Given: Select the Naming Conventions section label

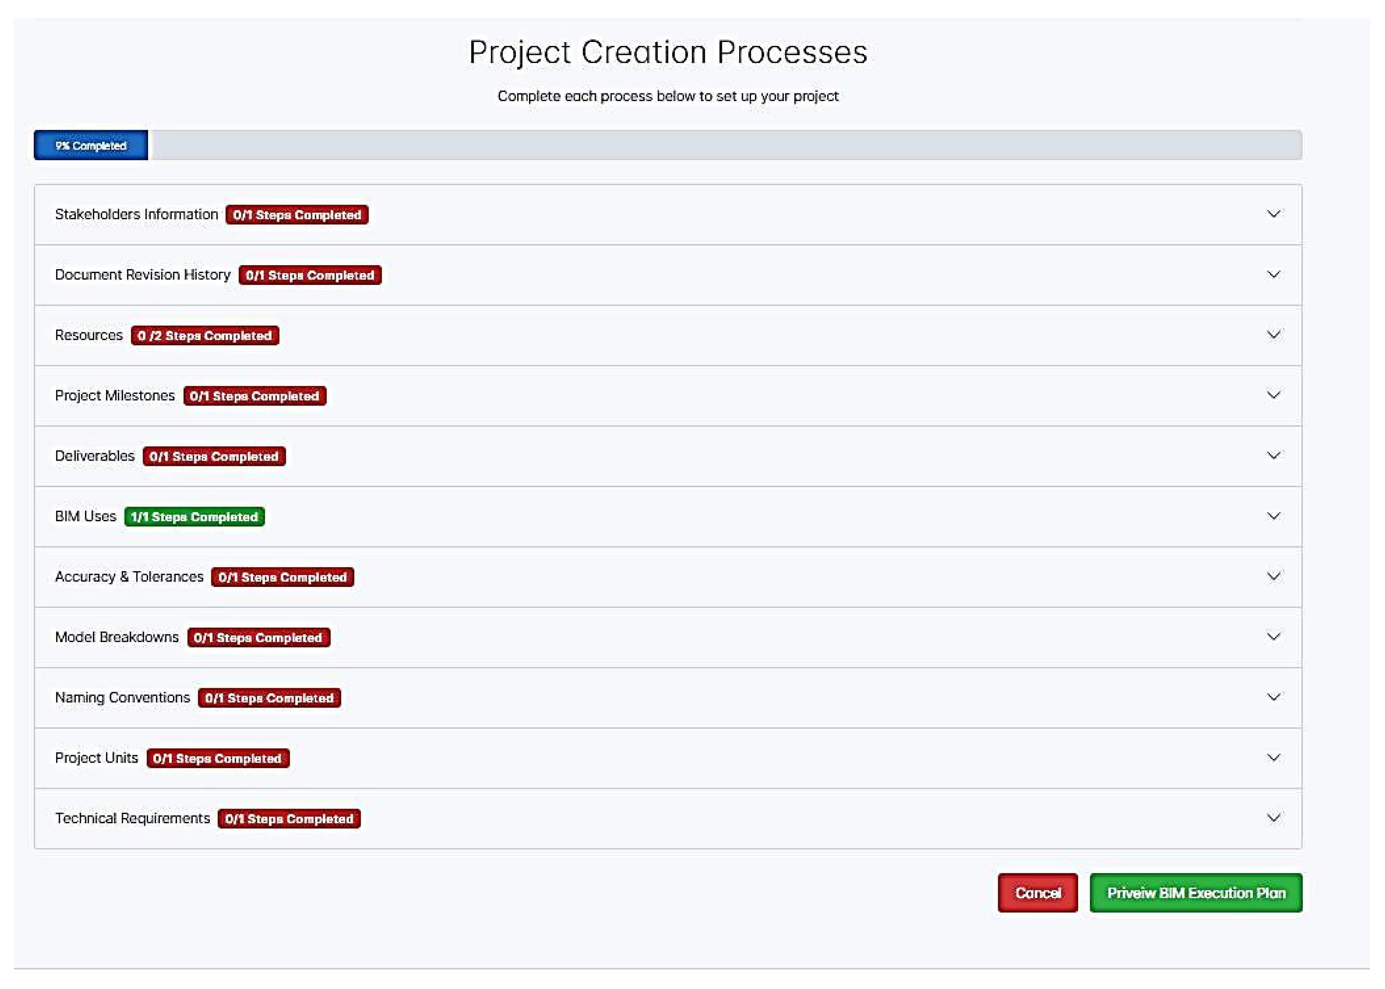Looking at the screenshot, I should (122, 697).
